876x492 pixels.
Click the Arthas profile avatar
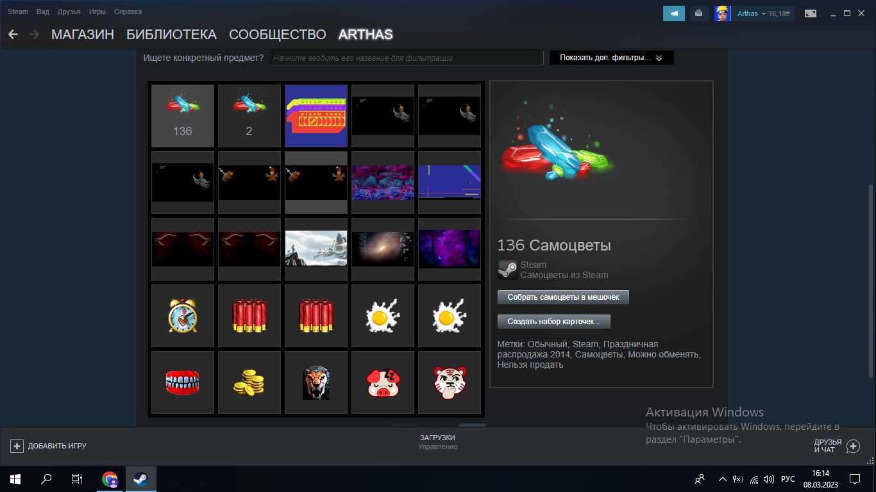click(723, 13)
